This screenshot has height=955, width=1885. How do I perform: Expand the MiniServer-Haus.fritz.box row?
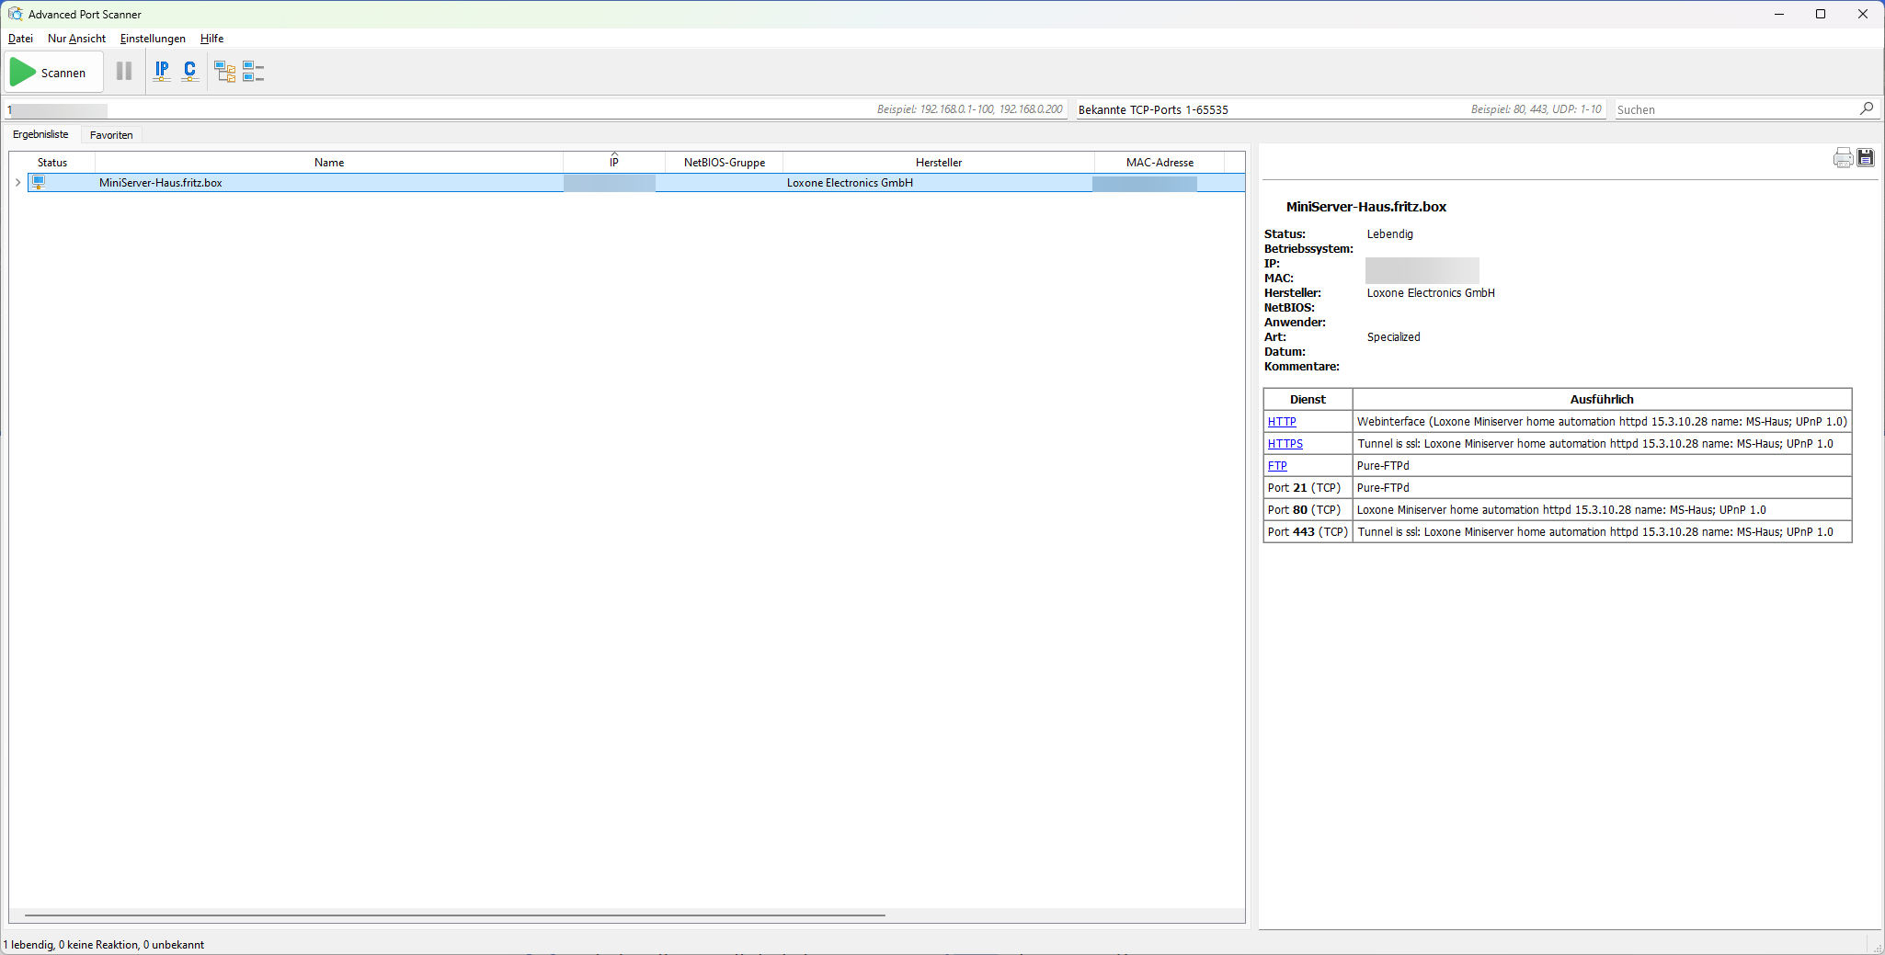[x=17, y=183]
